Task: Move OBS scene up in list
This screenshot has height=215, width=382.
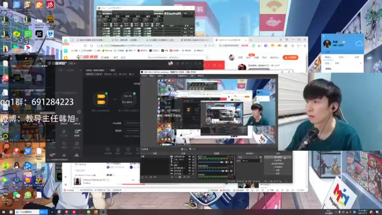Action: (x=151, y=177)
